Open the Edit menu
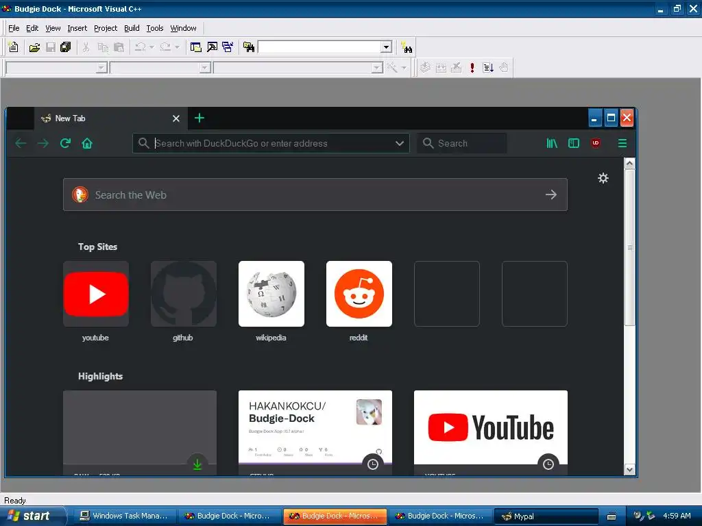 click(x=32, y=28)
